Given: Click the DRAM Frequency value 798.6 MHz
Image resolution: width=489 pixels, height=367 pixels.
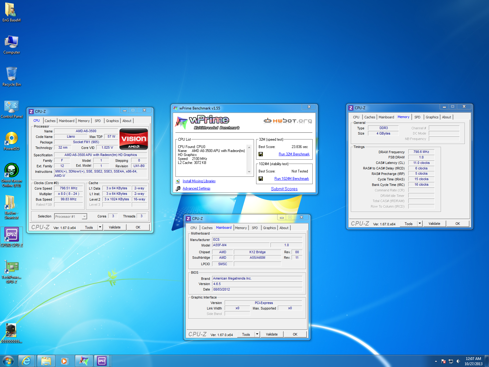Looking at the screenshot, I should 421,152.
